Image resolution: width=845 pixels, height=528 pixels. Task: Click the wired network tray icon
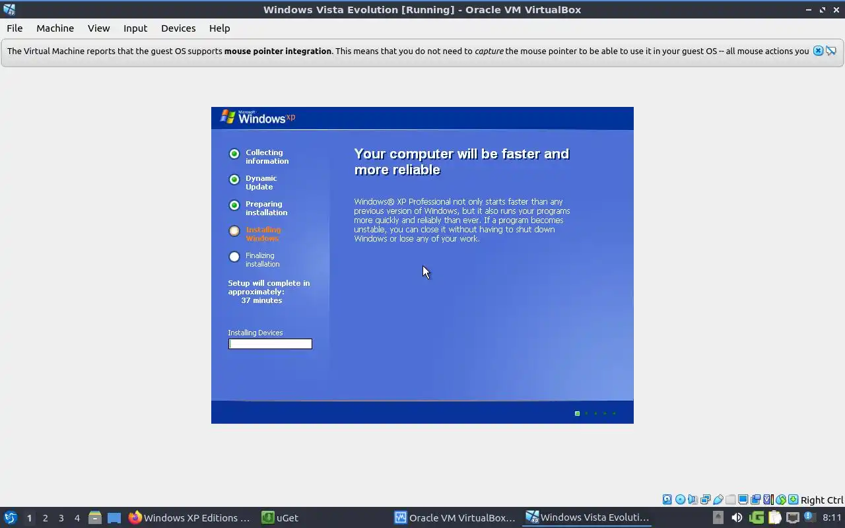[x=793, y=517]
